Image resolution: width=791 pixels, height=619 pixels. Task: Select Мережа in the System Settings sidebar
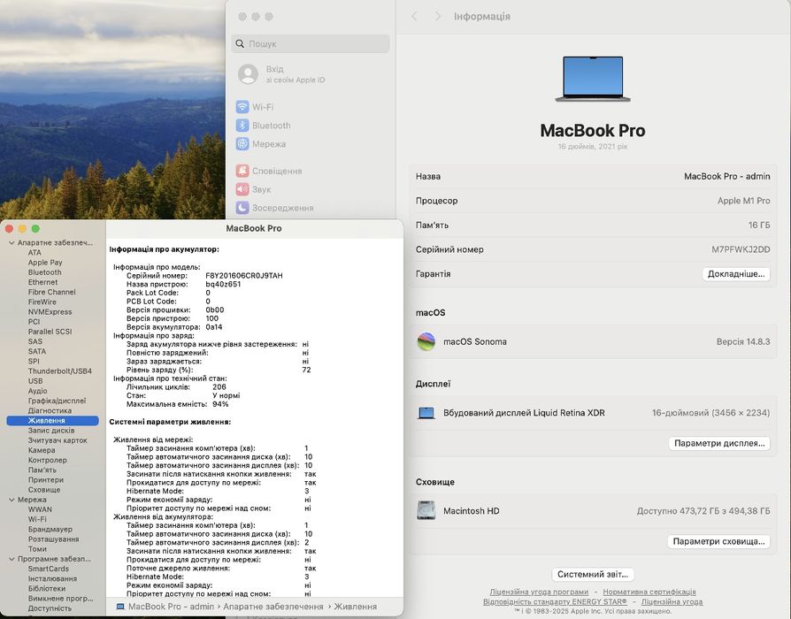tap(269, 143)
